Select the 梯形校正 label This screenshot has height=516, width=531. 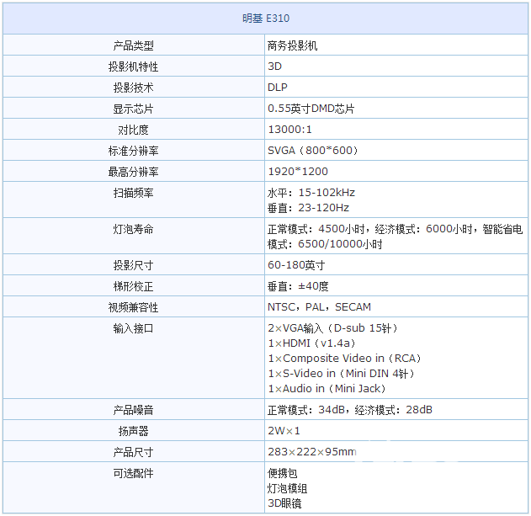(x=134, y=286)
